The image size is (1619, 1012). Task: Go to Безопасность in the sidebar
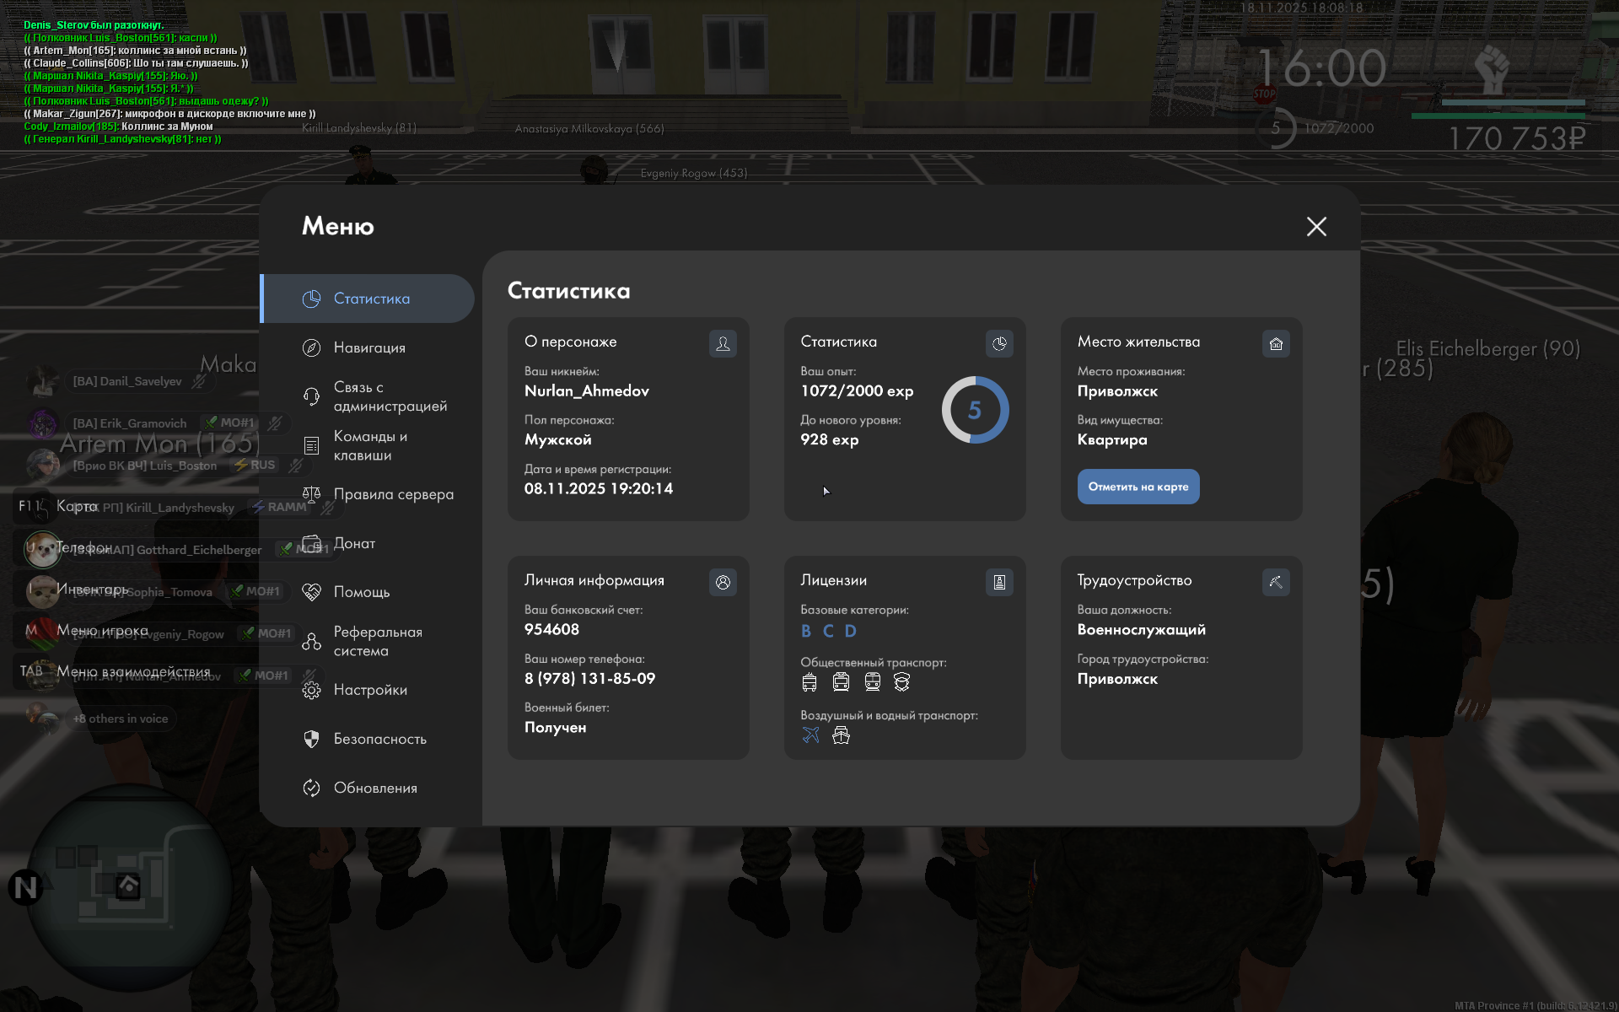pos(379,739)
